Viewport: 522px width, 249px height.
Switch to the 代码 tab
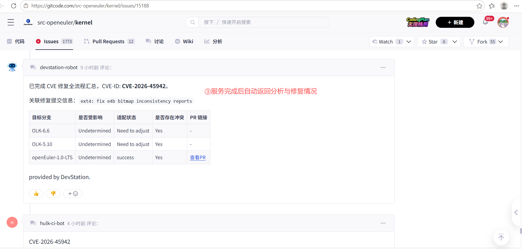[x=16, y=41]
